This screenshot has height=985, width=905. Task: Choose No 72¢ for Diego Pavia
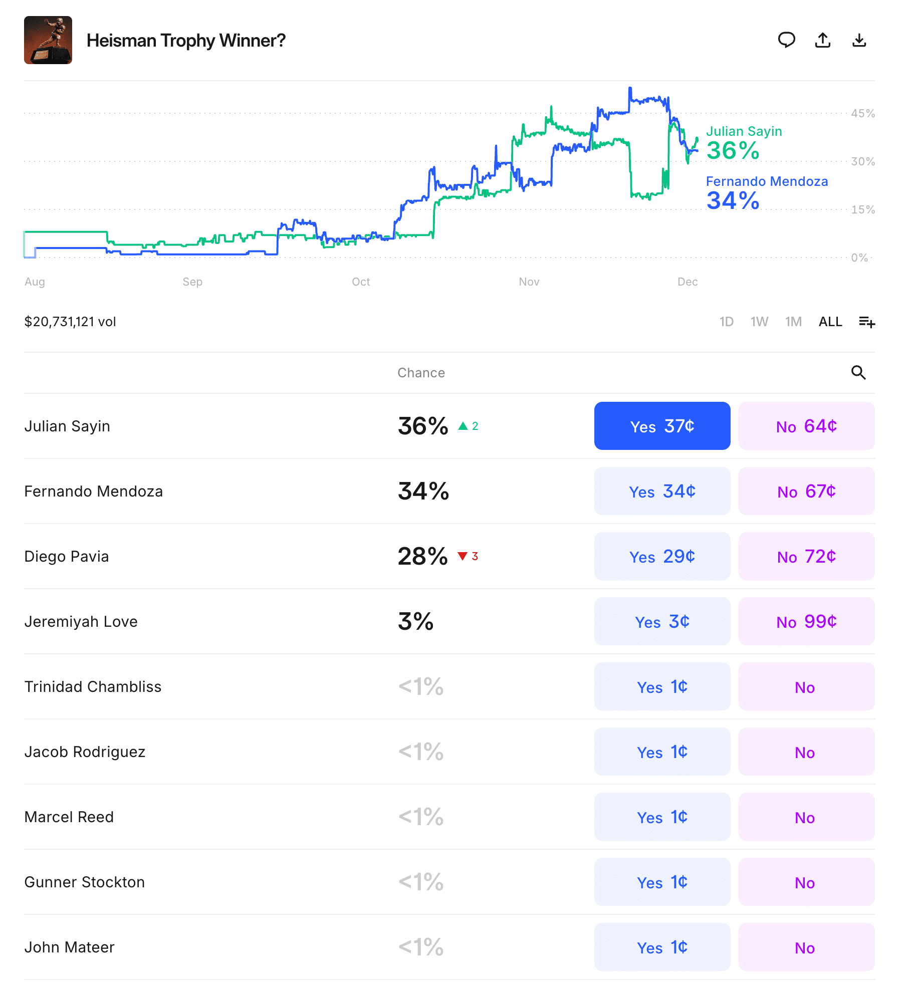[806, 556]
